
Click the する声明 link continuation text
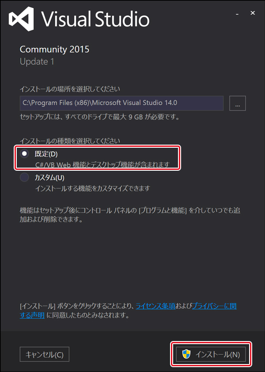(32, 315)
